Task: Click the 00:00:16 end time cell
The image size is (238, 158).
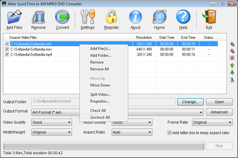Action: [x=188, y=55]
